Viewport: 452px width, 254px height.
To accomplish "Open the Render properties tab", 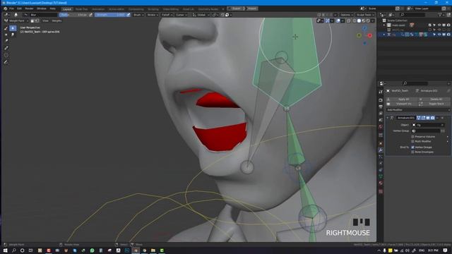I will [381, 100].
